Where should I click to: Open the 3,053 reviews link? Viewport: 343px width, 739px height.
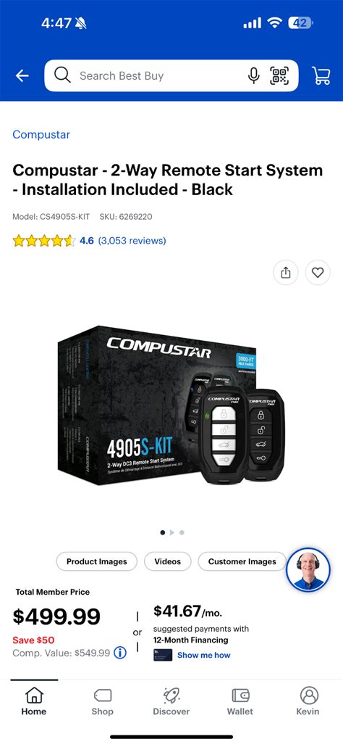click(x=132, y=241)
